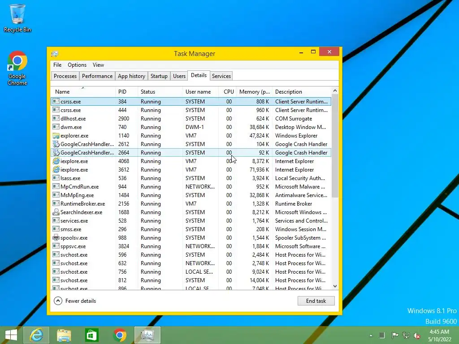Select svchost.exe with PID 632
Image resolution: width=459 pixels, height=344 pixels.
coord(191,263)
